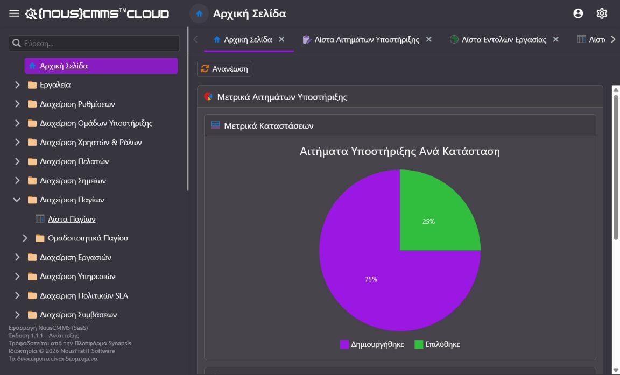Expand Διαχείριση Ομάδων Υποστήριξης node
Screen dimensions: 620x375
click(17, 123)
